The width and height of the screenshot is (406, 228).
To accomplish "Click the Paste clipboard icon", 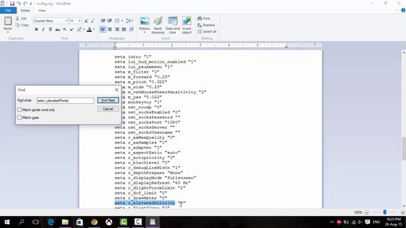I will coord(8,21).
